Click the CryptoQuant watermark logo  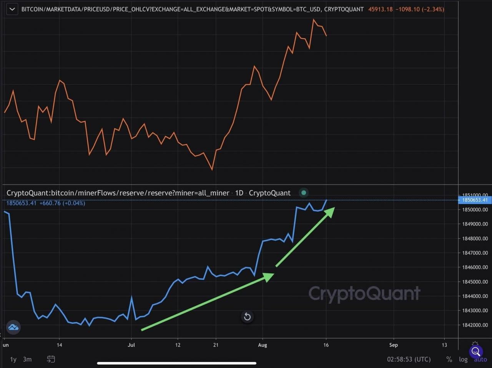pos(364,294)
